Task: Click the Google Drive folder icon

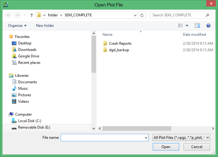Action: click(x=14, y=56)
